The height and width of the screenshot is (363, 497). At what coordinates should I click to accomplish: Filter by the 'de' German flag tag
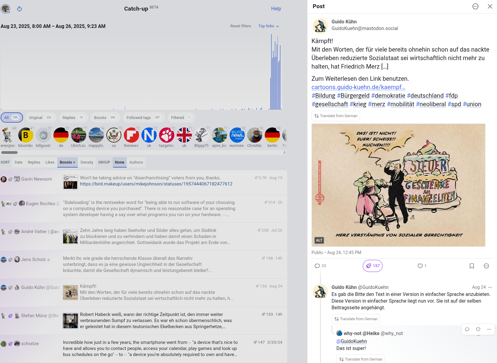[x=61, y=135]
